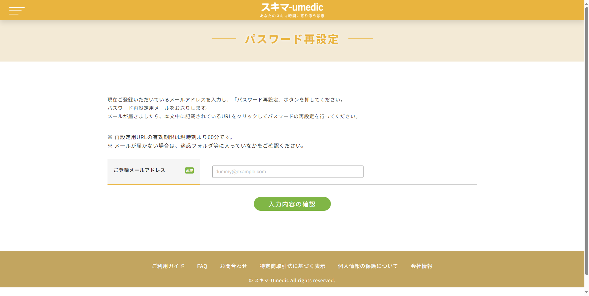Go to お問合わせ in the footer
Viewport: 589px width, 296px height.
(x=233, y=266)
